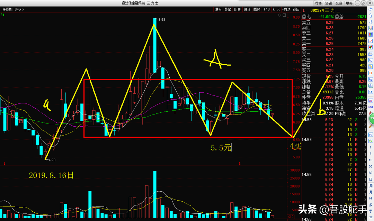Viewport: 374px width, 221px height.
Task: Switch to the 1-minute period
Action: pos(371,147)
